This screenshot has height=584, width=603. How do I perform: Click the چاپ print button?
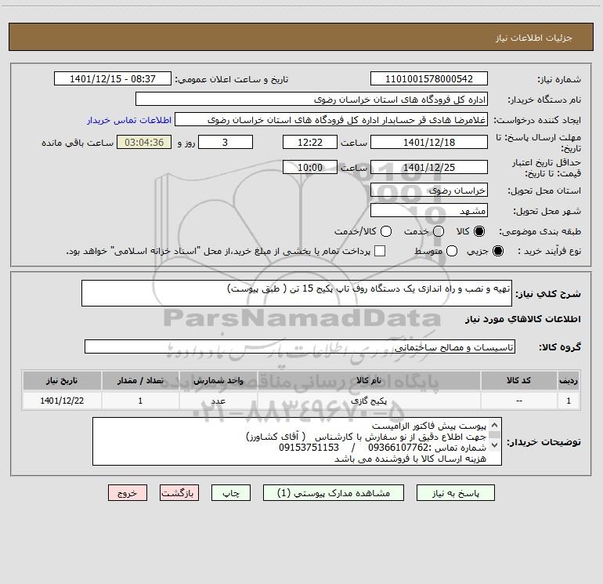pos(231,493)
